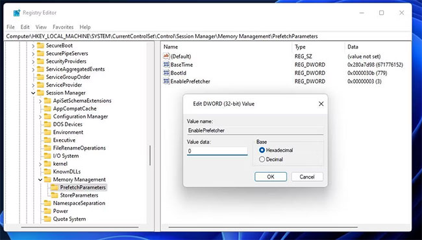Open the Favorites menu
Image resolution: width=422 pixels, height=240 pixels.
click(63, 27)
